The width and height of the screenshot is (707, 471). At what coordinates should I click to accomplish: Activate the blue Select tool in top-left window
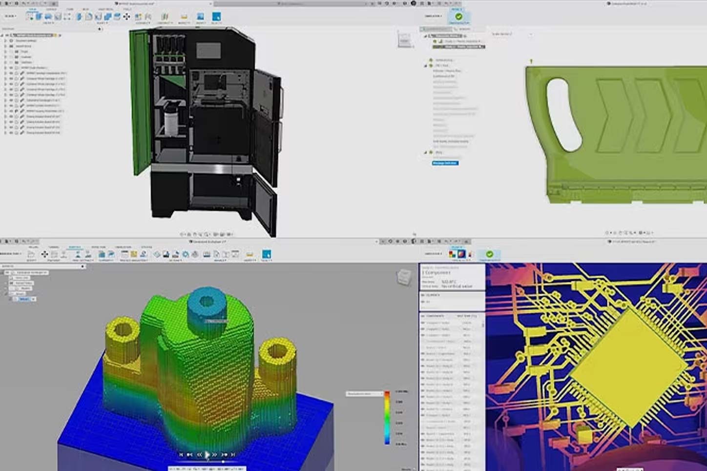tap(216, 16)
